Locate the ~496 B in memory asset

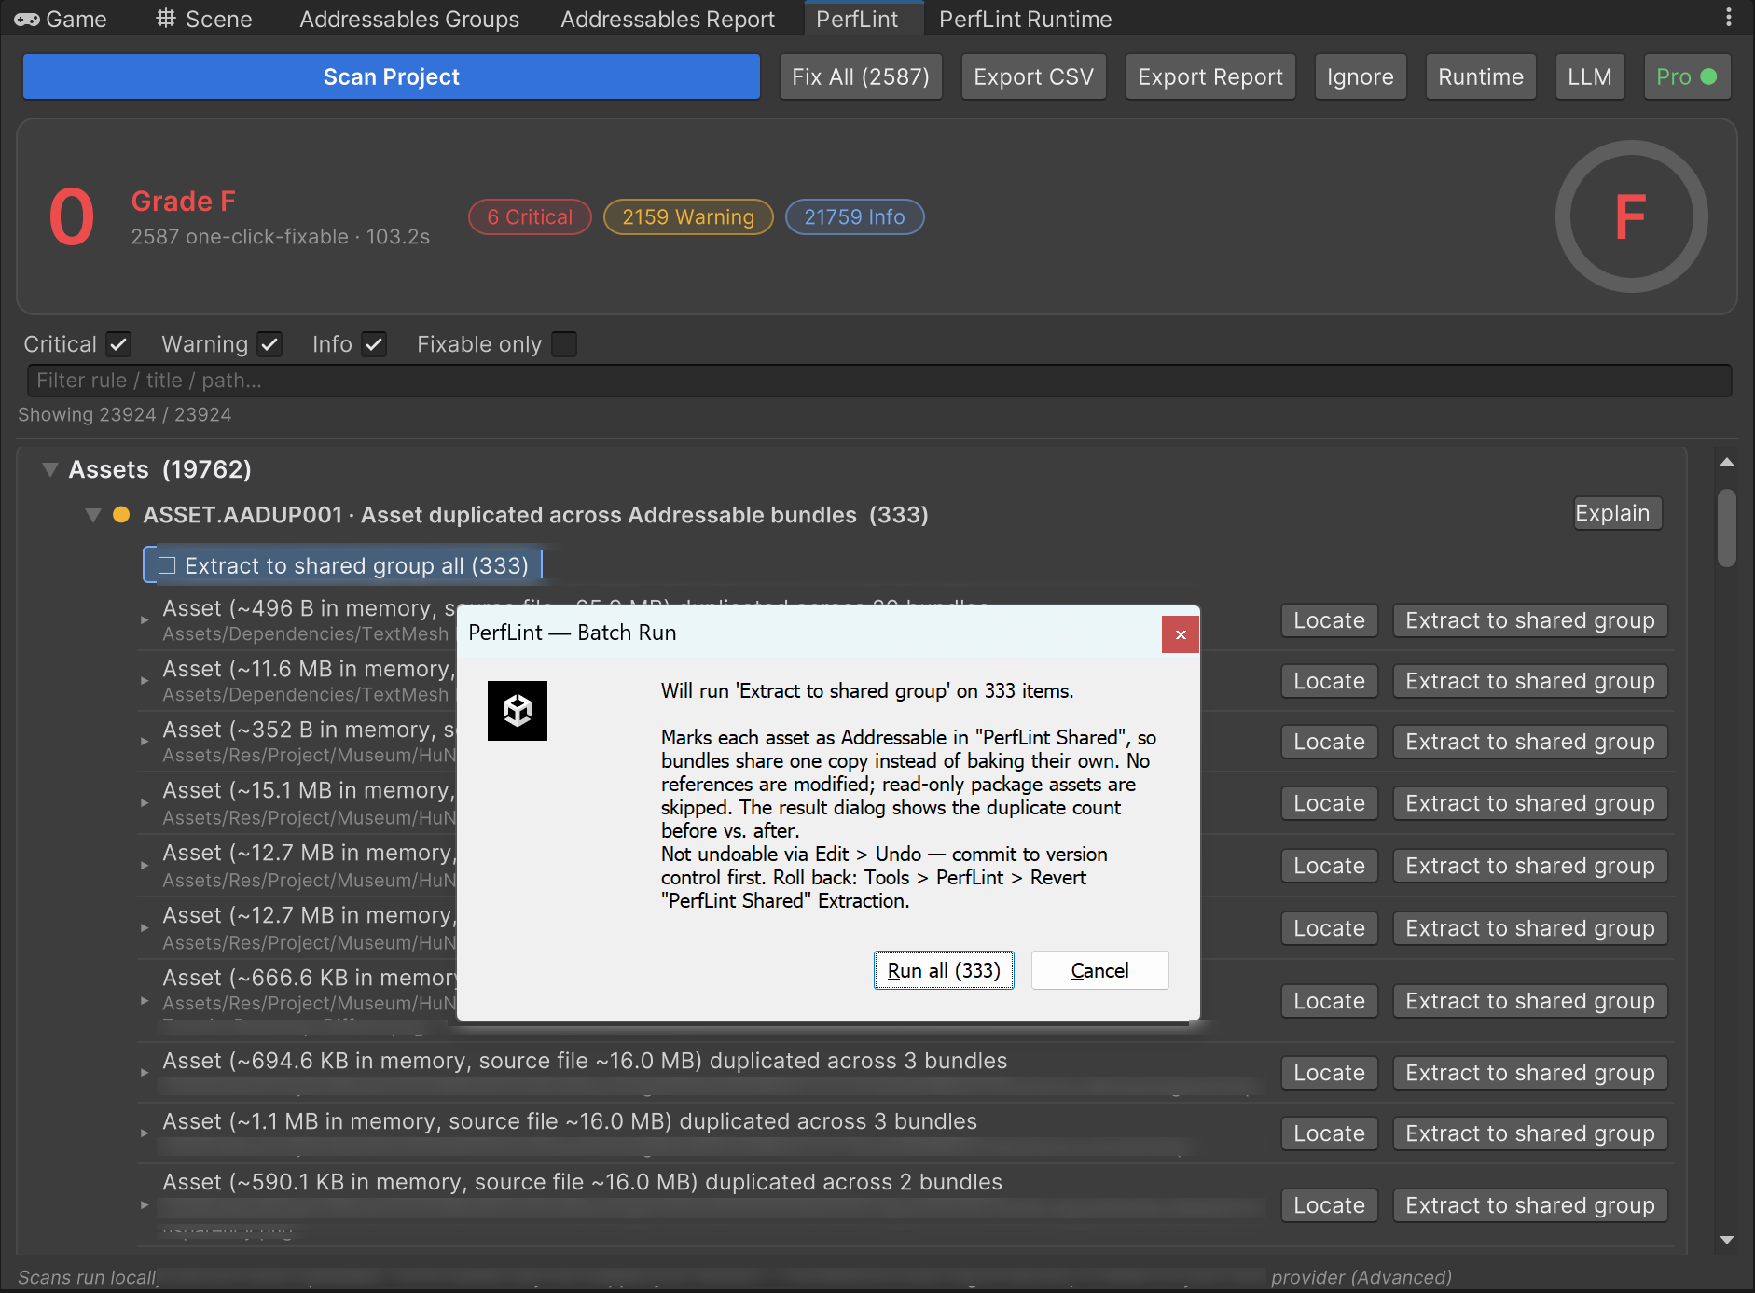click(1330, 620)
